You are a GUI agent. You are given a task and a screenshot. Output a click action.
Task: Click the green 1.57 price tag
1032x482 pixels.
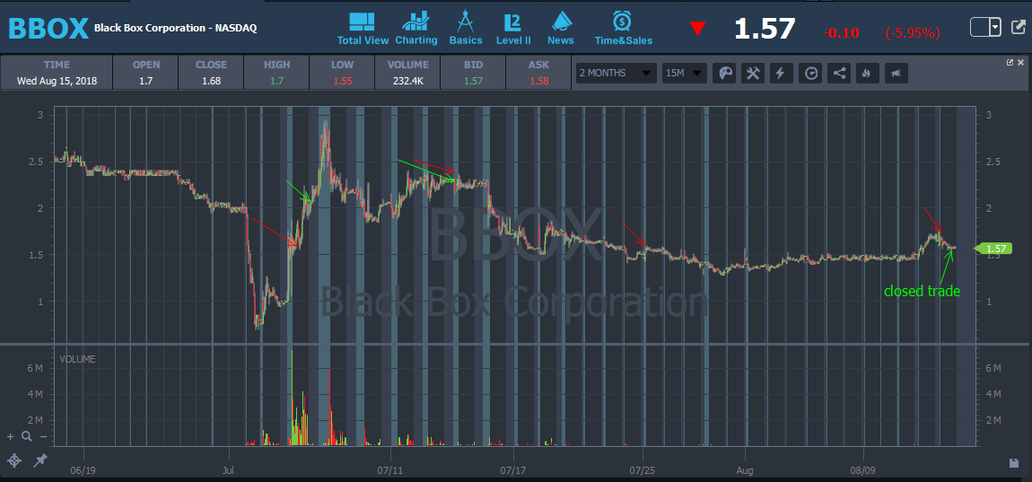point(992,249)
